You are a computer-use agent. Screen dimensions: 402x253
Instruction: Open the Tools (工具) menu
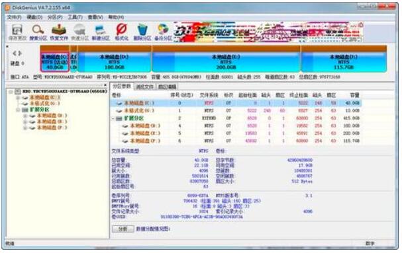coord(75,17)
